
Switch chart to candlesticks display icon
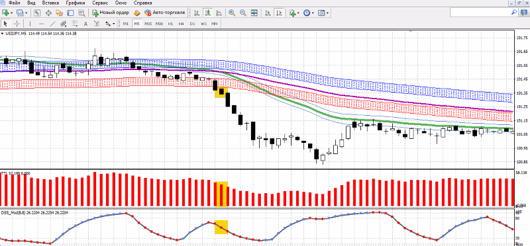point(208,13)
